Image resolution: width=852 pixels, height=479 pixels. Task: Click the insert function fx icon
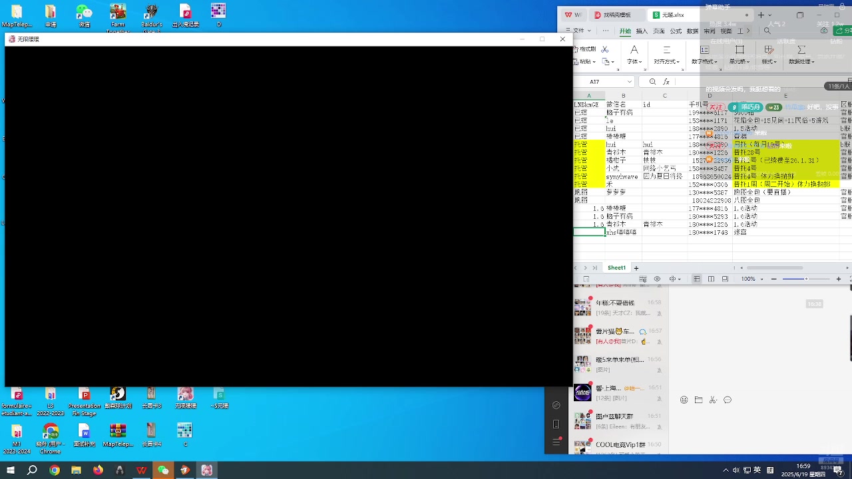tap(666, 82)
